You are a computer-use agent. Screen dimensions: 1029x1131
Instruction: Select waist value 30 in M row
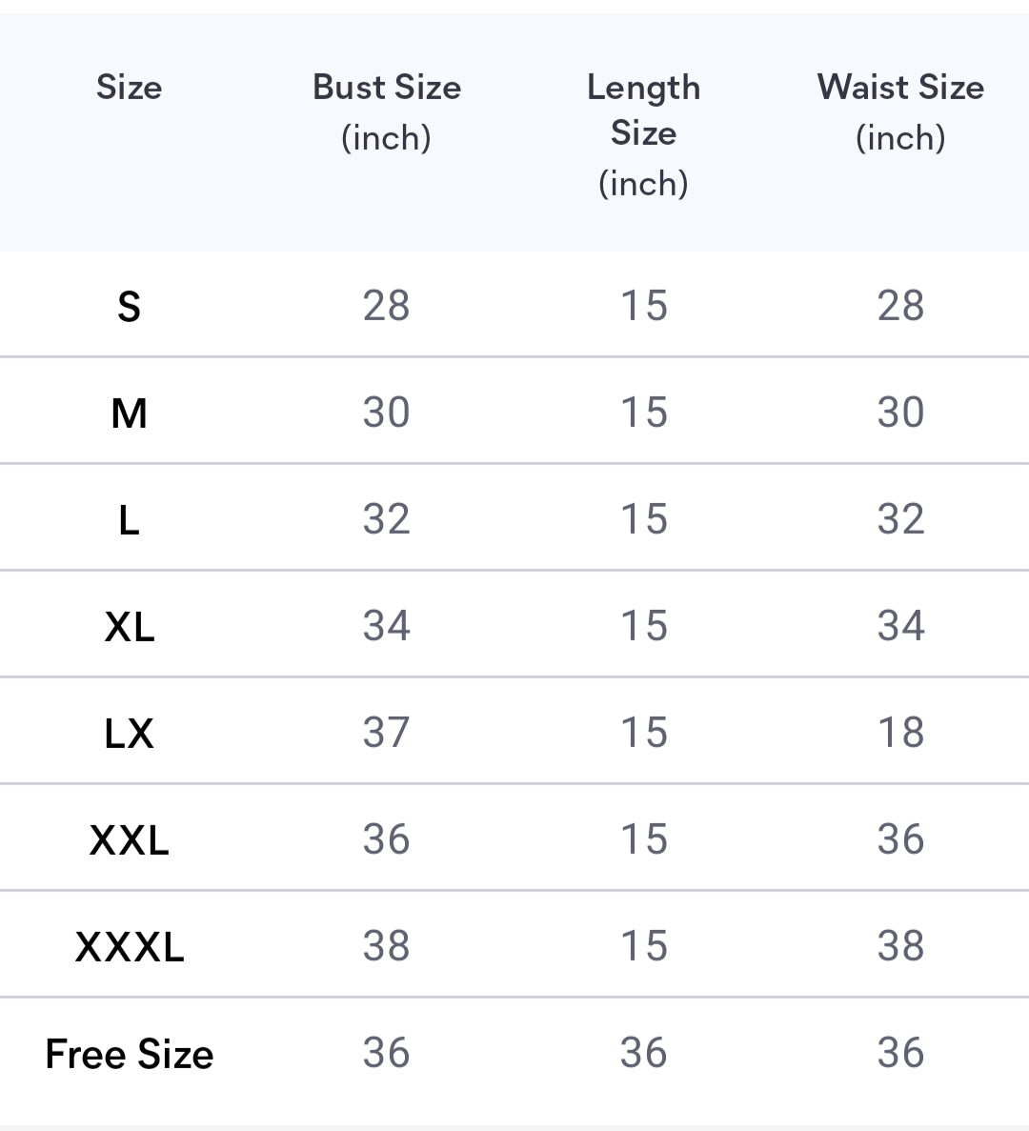[900, 413]
